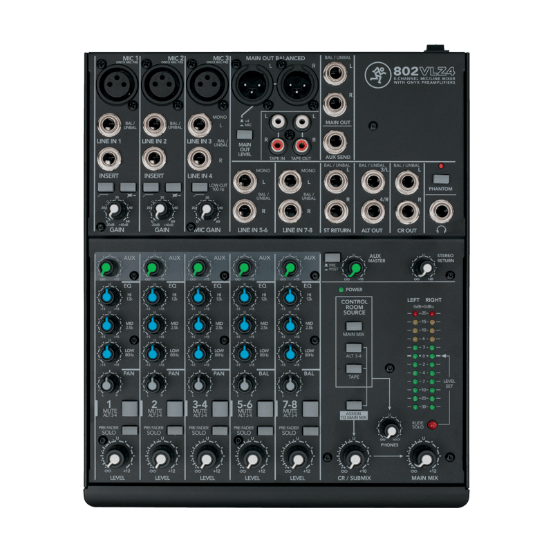553x553 pixels.
Task: Click the ALT OUT 3/L jack
Action: click(373, 181)
